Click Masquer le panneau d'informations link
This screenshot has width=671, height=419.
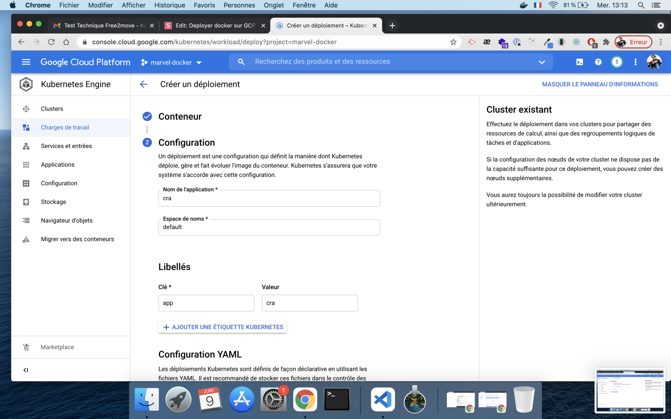coord(600,84)
